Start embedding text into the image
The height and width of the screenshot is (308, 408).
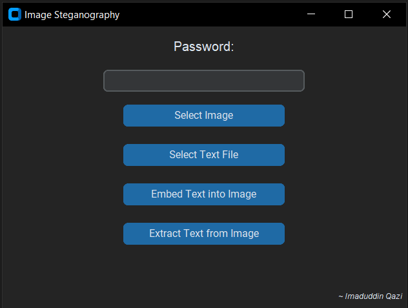tap(203, 194)
